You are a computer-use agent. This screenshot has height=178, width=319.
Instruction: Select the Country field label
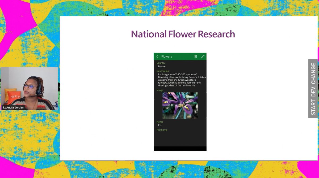pyautogui.click(x=161, y=63)
